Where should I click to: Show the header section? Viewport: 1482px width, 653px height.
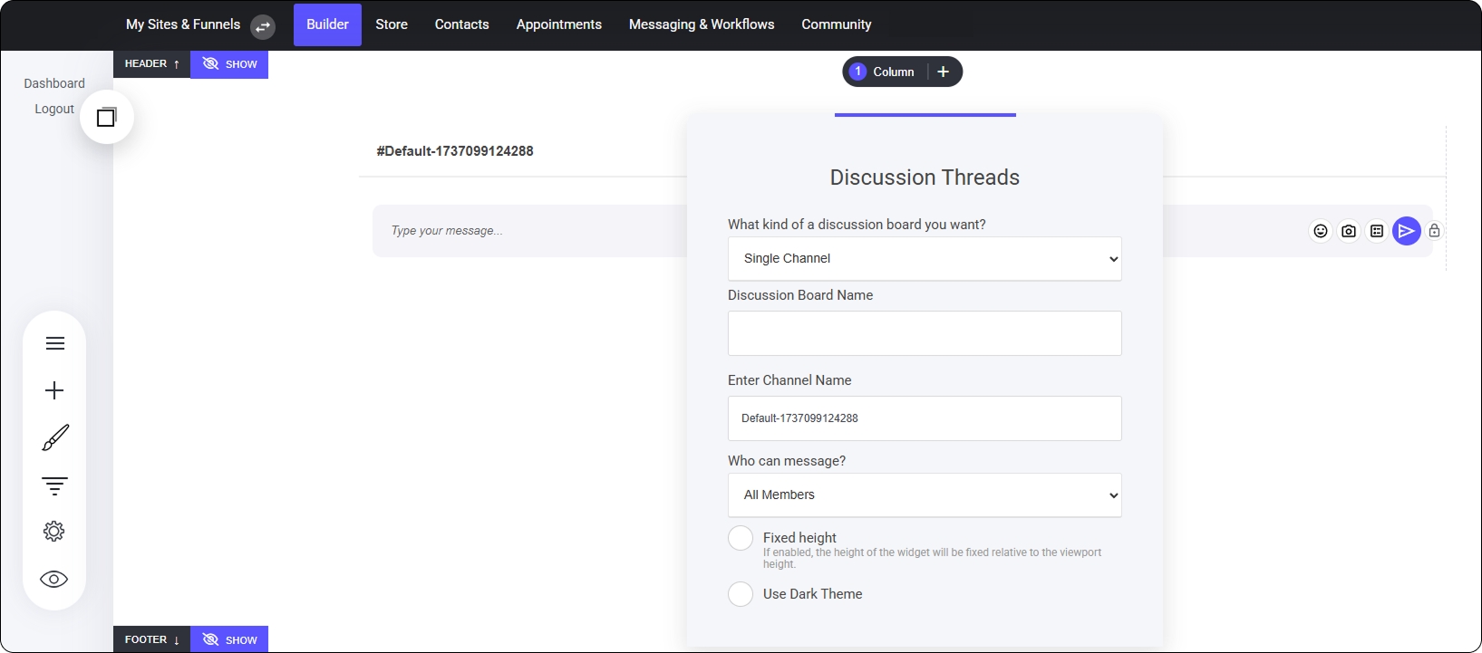click(x=229, y=64)
